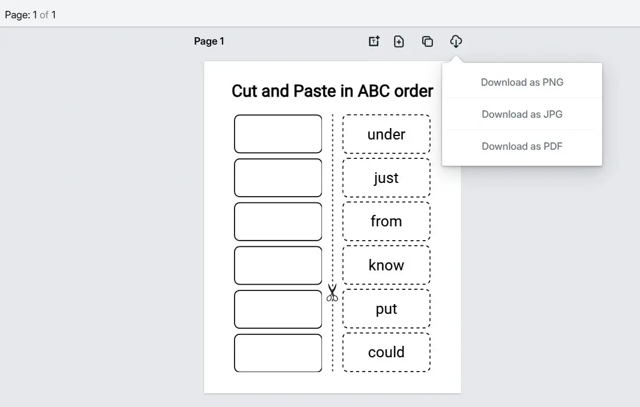Select the 'just' word card
Image resolution: width=640 pixels, height=407 pixels.
[386, 178]
